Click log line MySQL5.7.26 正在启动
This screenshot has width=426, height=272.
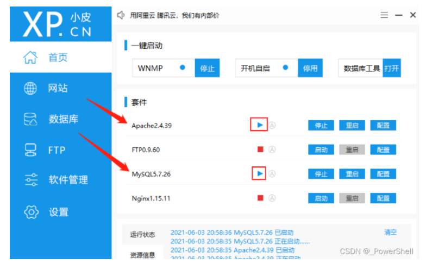pyautogui.click(x=240, y=241)
